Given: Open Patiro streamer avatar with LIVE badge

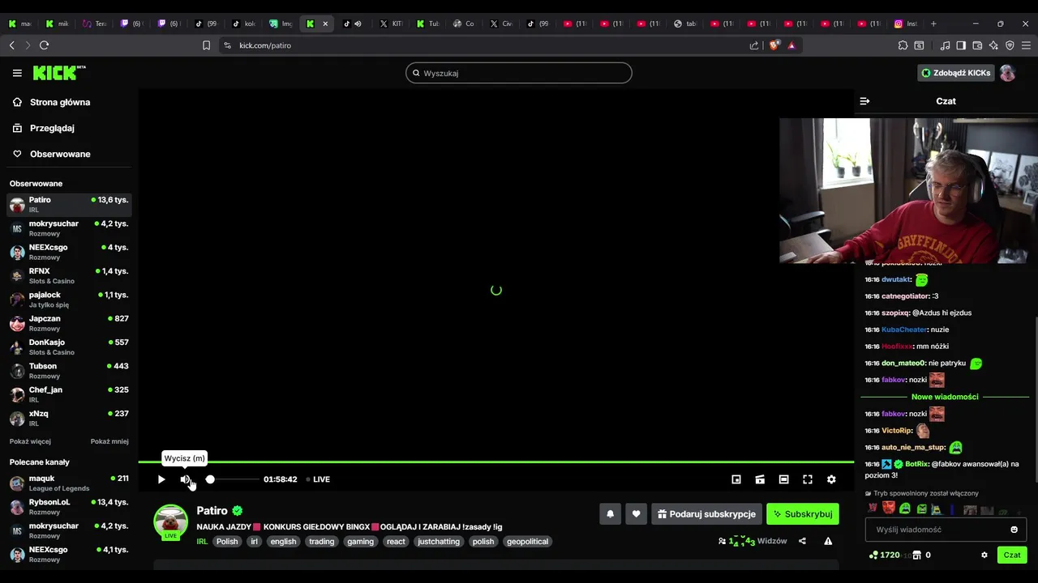Looking at the screenshot, I should [171, 522].
